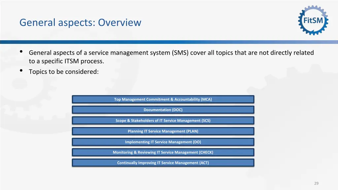This screenshot has height=190, width=338.
Task: Click the page number 29
Action: pyautogui.click(x=317, y=183)
